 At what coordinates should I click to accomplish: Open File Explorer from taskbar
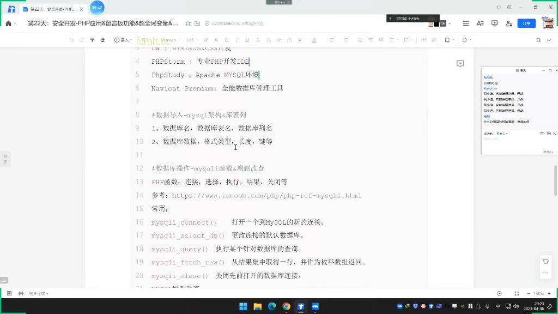click(x=258, y=306)
